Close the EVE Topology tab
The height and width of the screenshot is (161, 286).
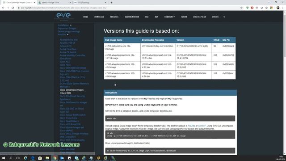click(106, 3)
